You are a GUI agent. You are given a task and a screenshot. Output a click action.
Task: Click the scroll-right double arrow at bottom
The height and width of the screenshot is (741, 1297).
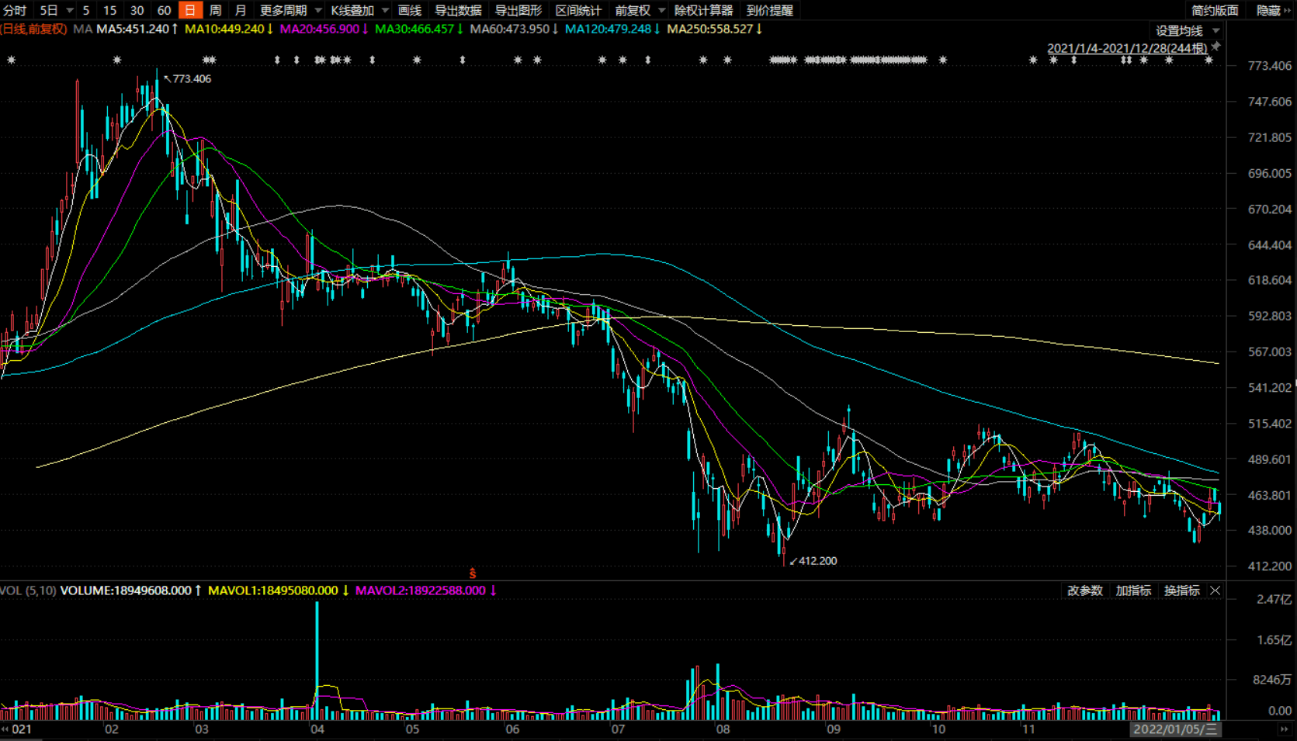coord(1284,729)
